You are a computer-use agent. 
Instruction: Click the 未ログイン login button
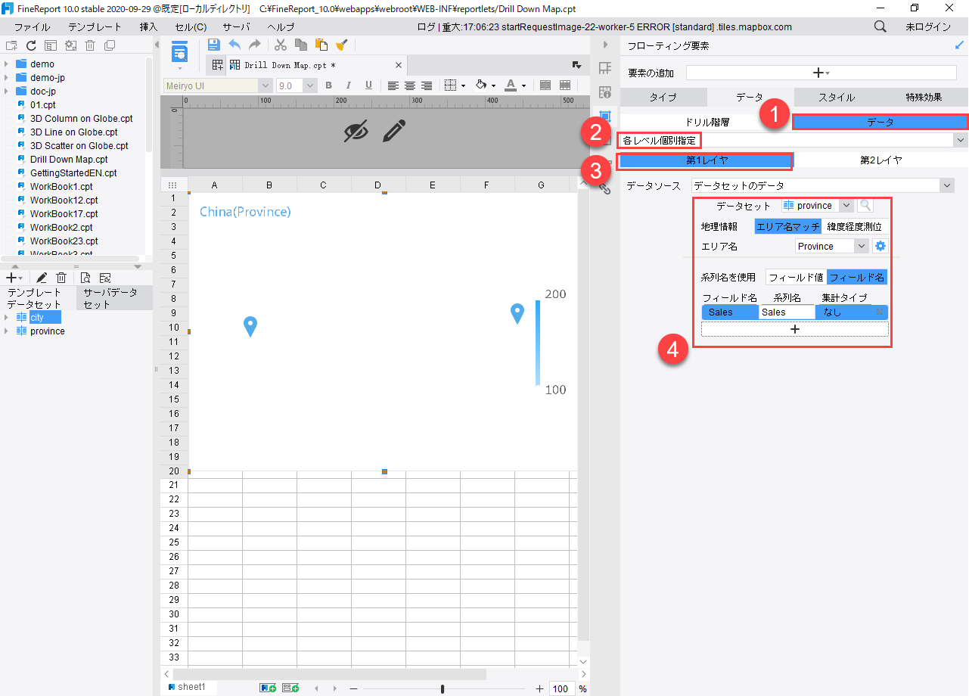pos(928,26)
